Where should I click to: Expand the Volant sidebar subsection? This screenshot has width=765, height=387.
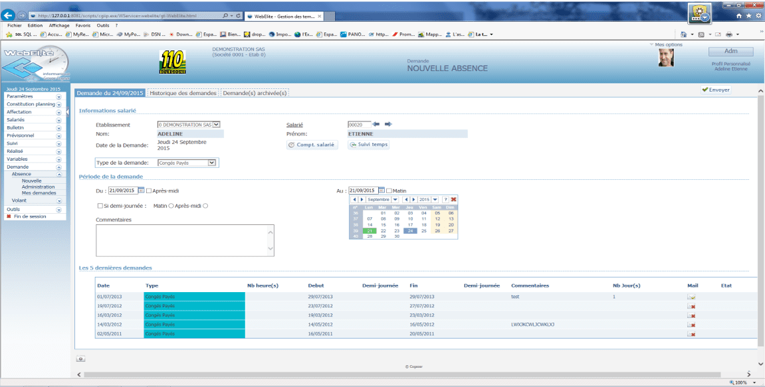point(59,200)
